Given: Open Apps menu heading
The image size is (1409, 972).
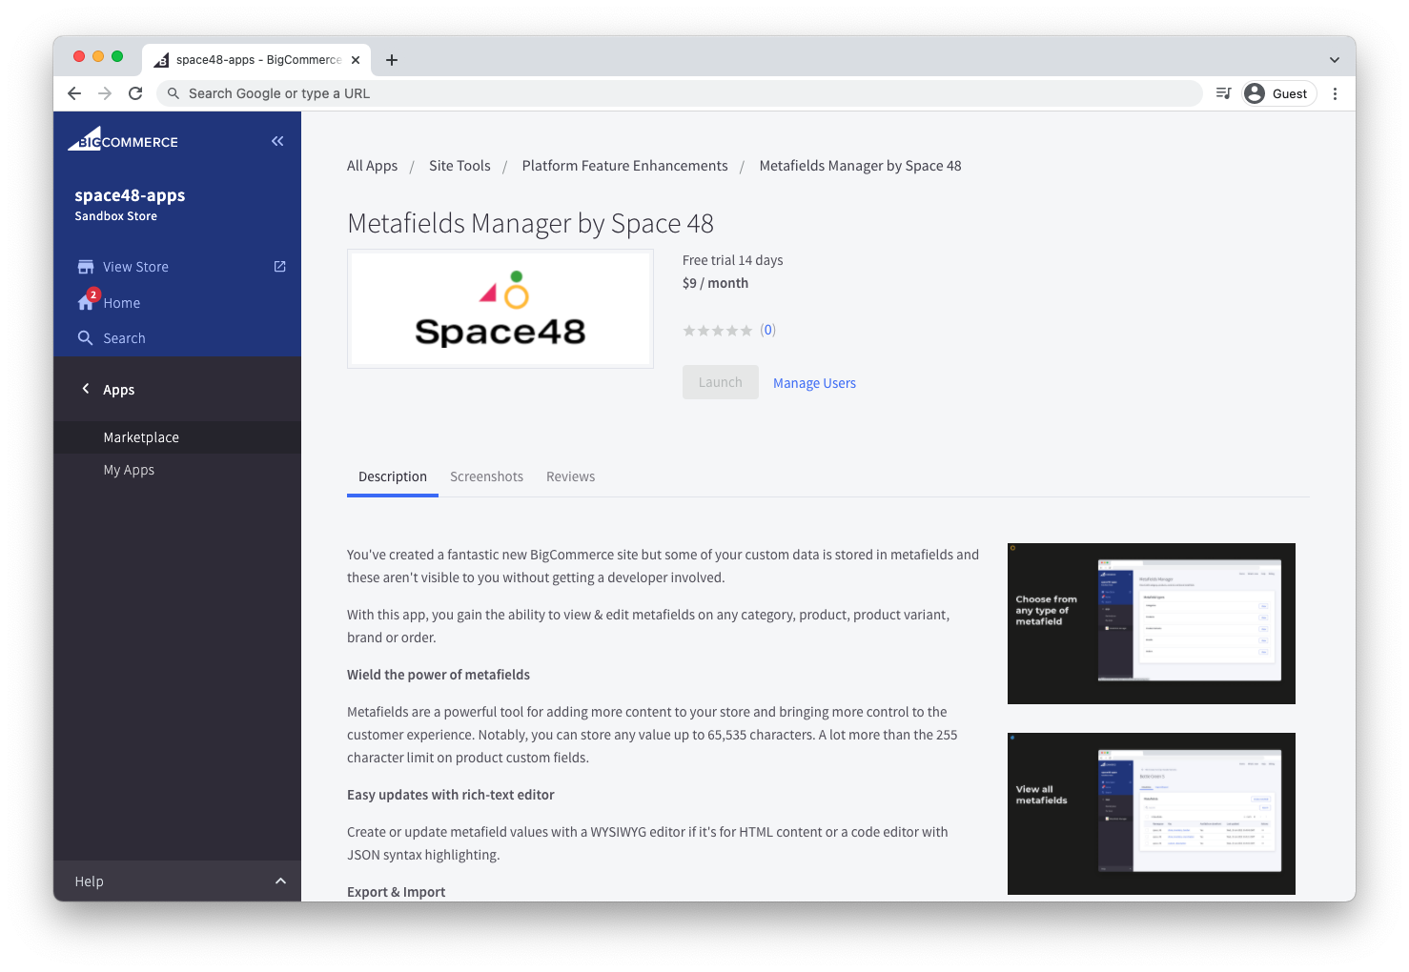Looking at the screenshot, I should (119, 390).
